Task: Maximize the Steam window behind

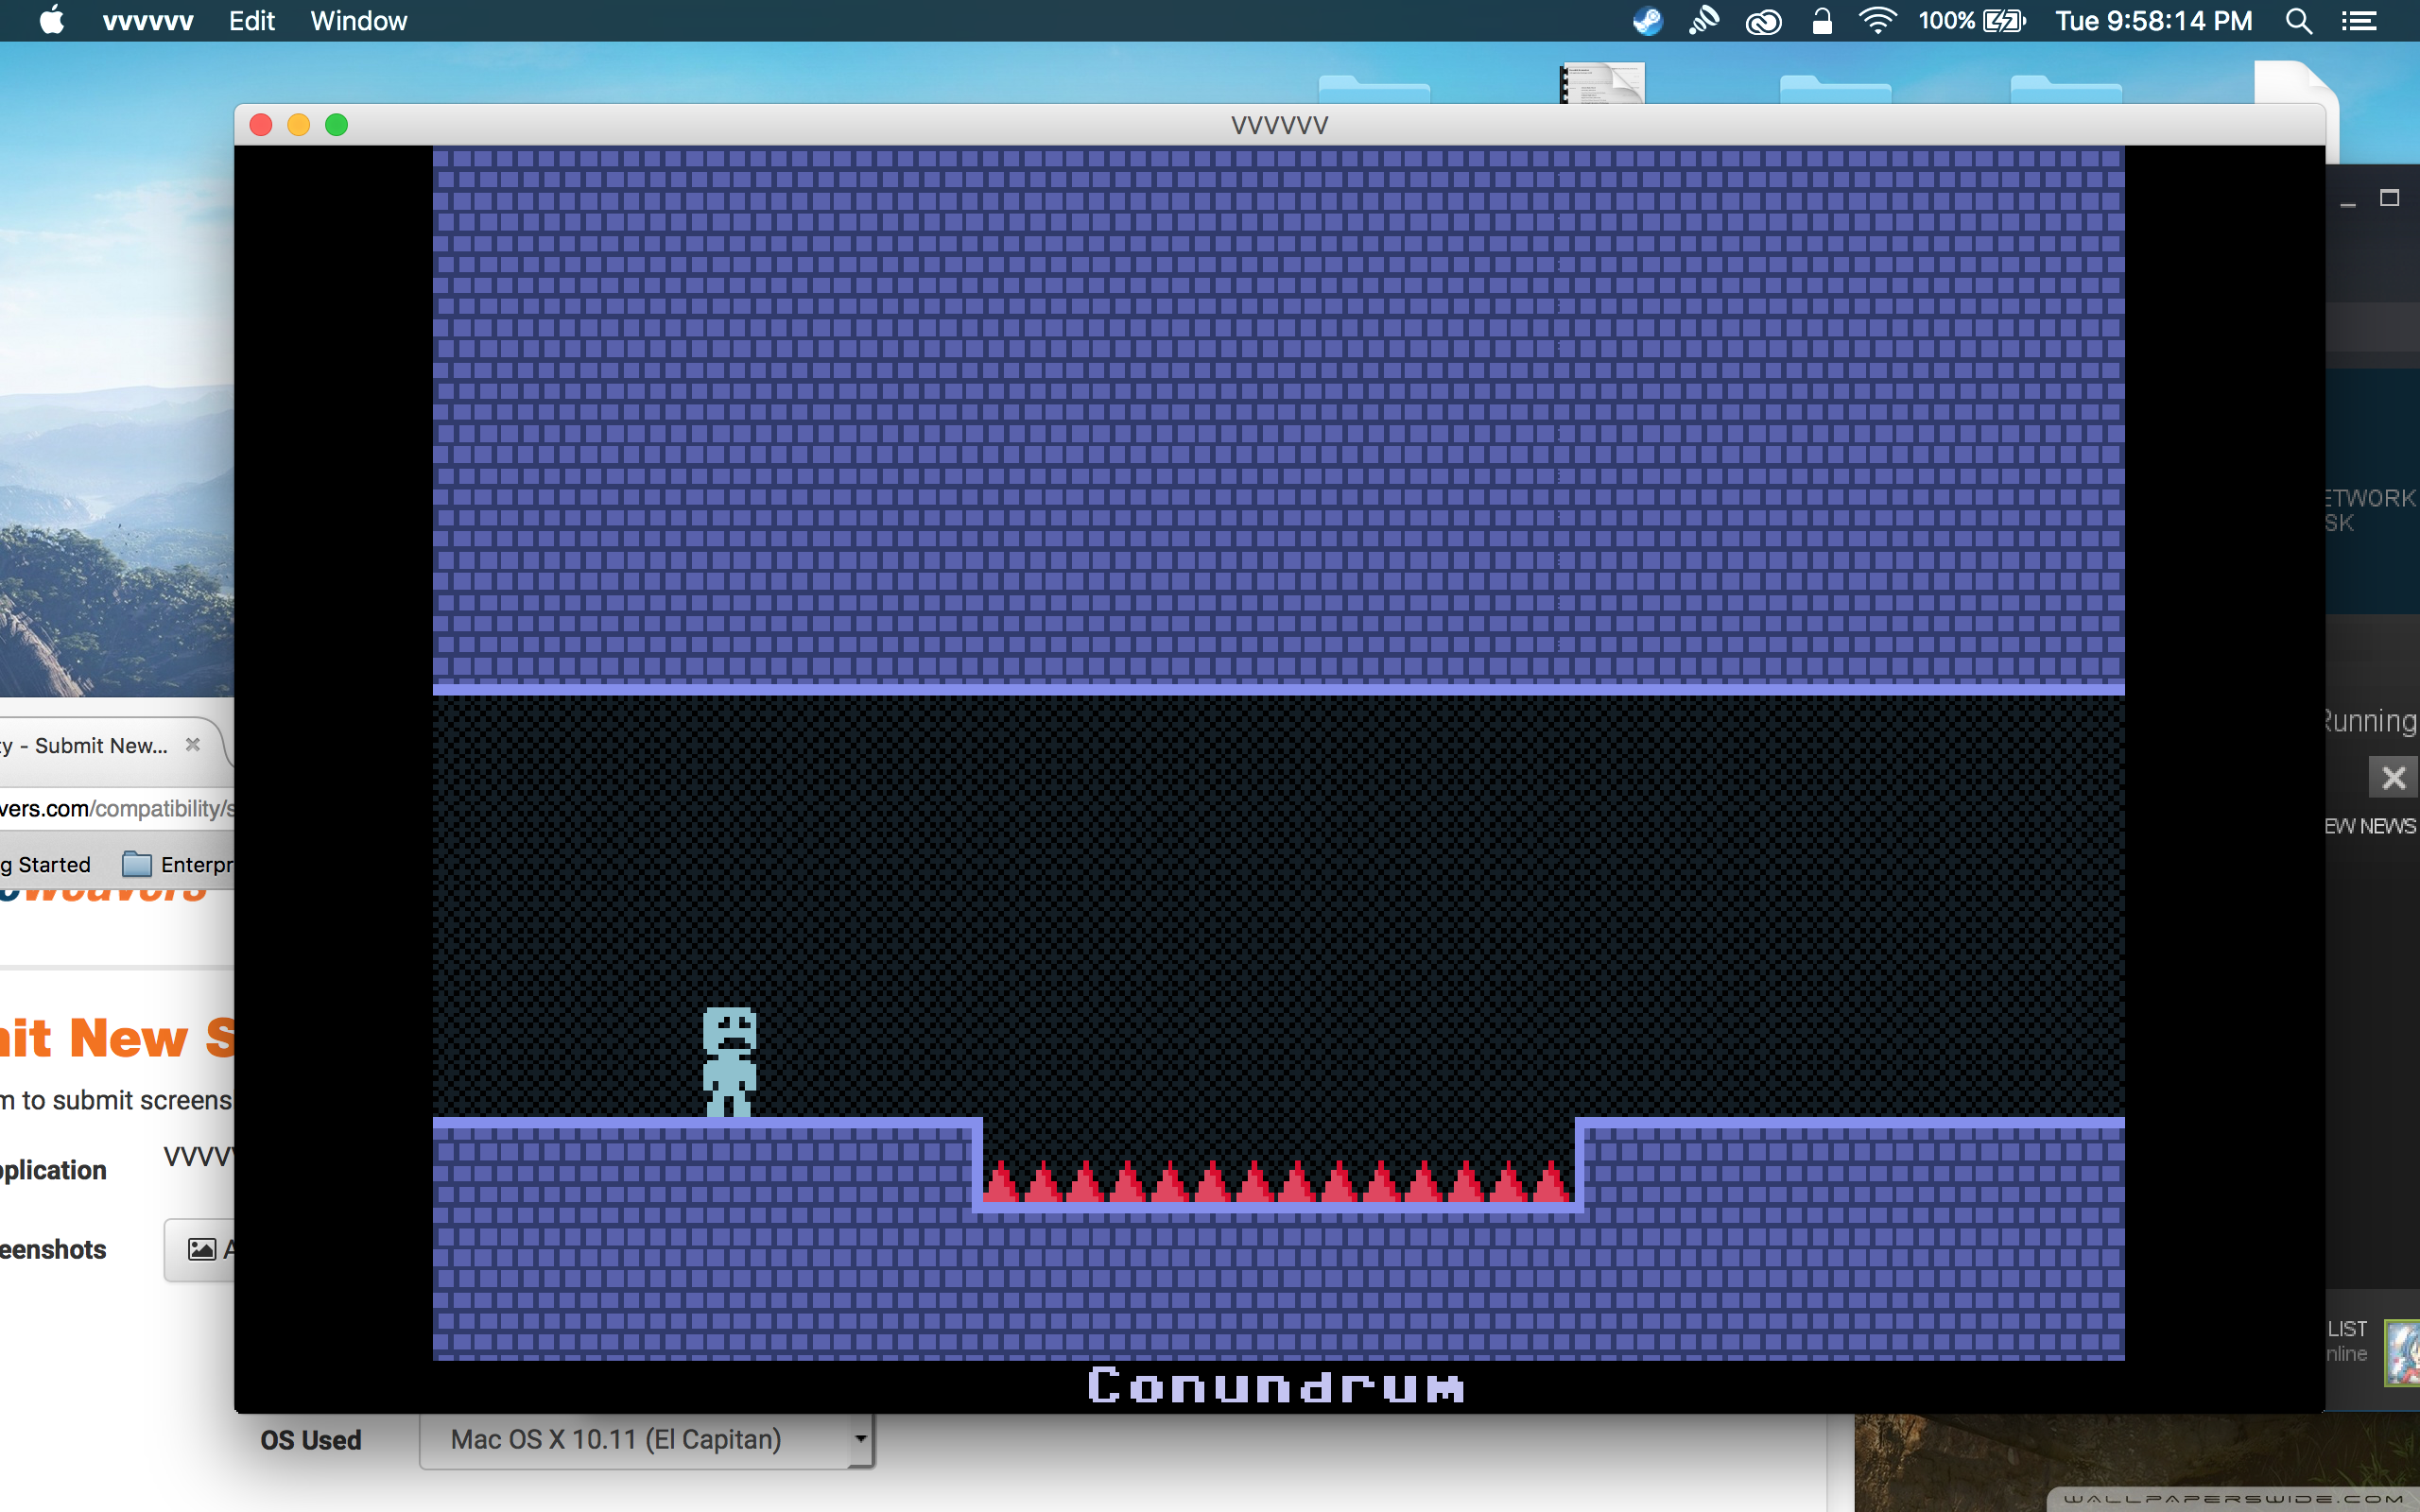Action: tap(2389, 198)
